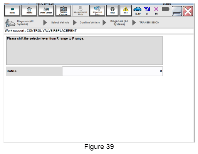Go to Select Vehicle breadcrumb step

click(60, 23)
